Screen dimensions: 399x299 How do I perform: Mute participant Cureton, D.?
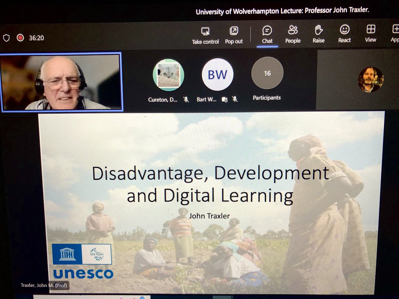pyautogui.click(x=186, y=99)
